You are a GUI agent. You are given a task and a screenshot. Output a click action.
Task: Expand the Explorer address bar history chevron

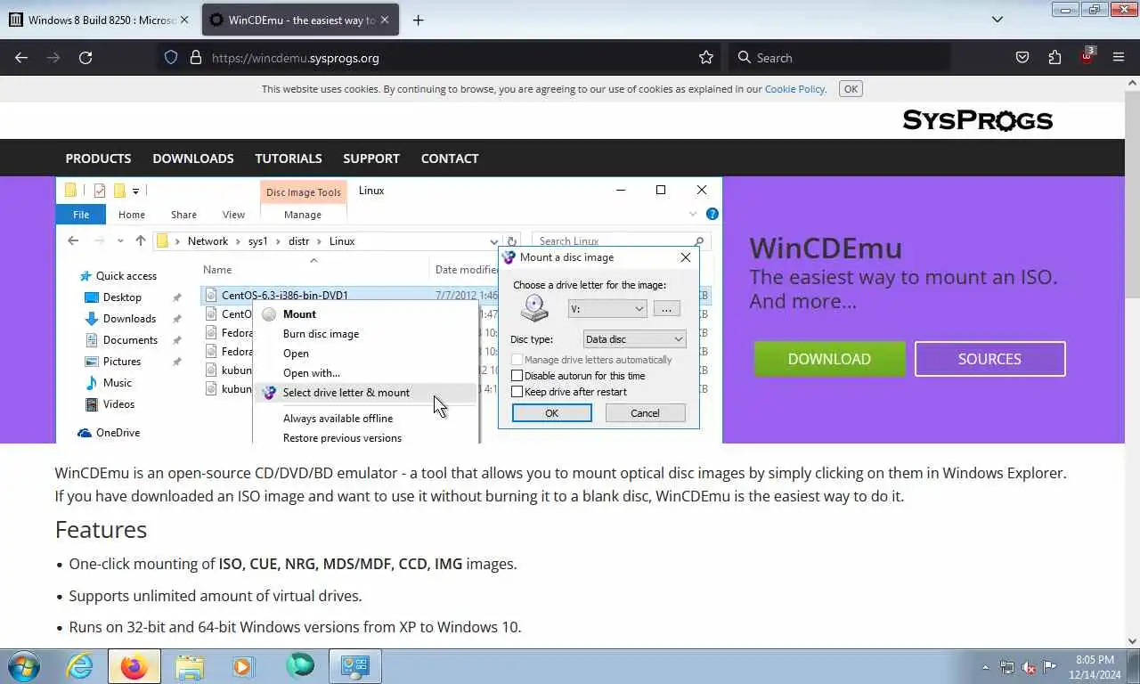(493, 241)
